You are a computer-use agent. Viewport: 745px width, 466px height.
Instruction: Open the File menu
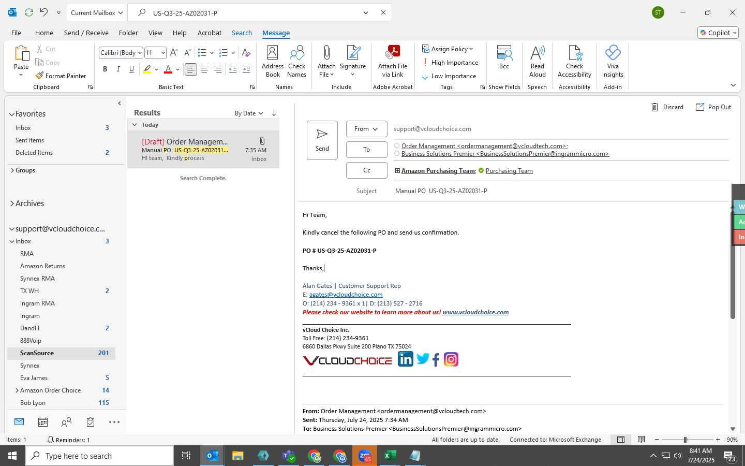click(16, 33)
